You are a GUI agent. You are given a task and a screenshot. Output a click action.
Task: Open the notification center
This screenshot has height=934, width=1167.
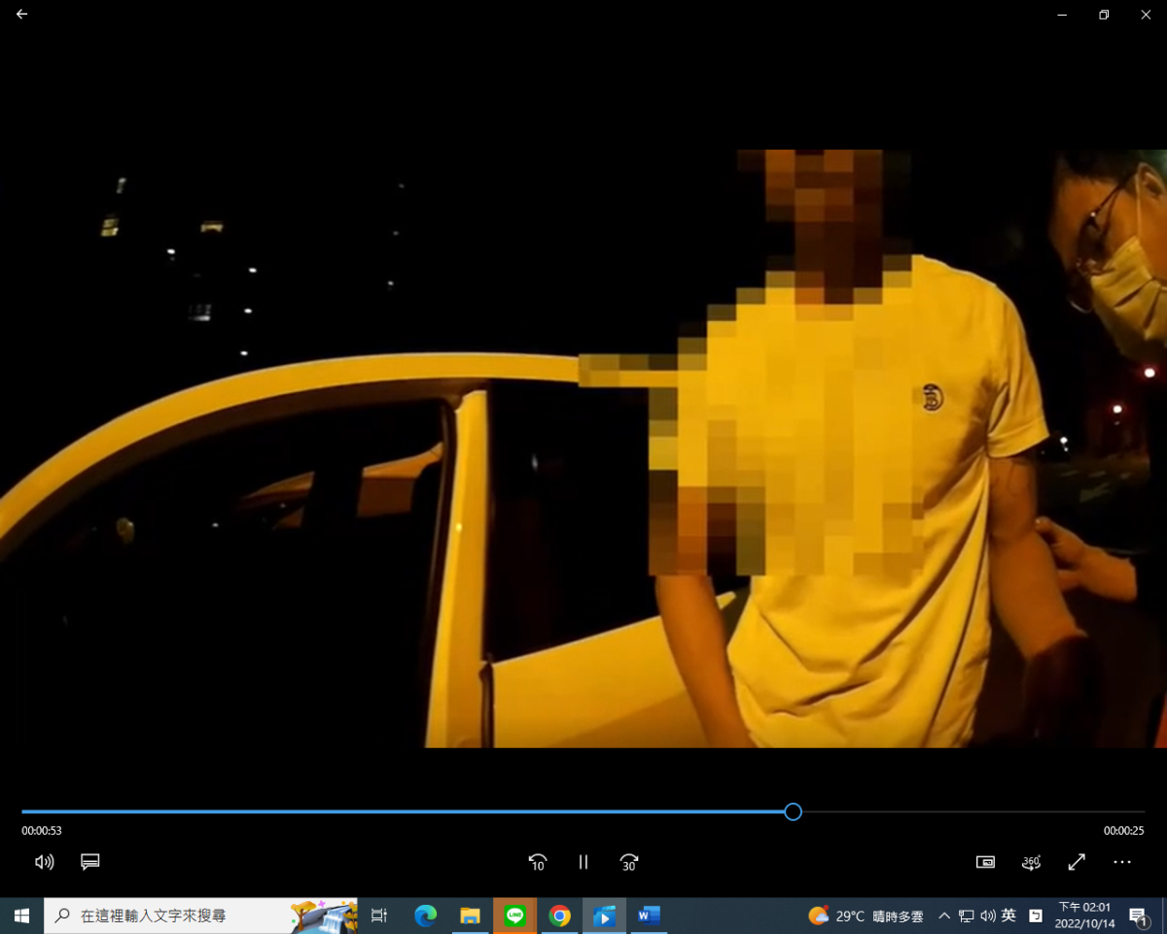click(x=1138, y=916)
